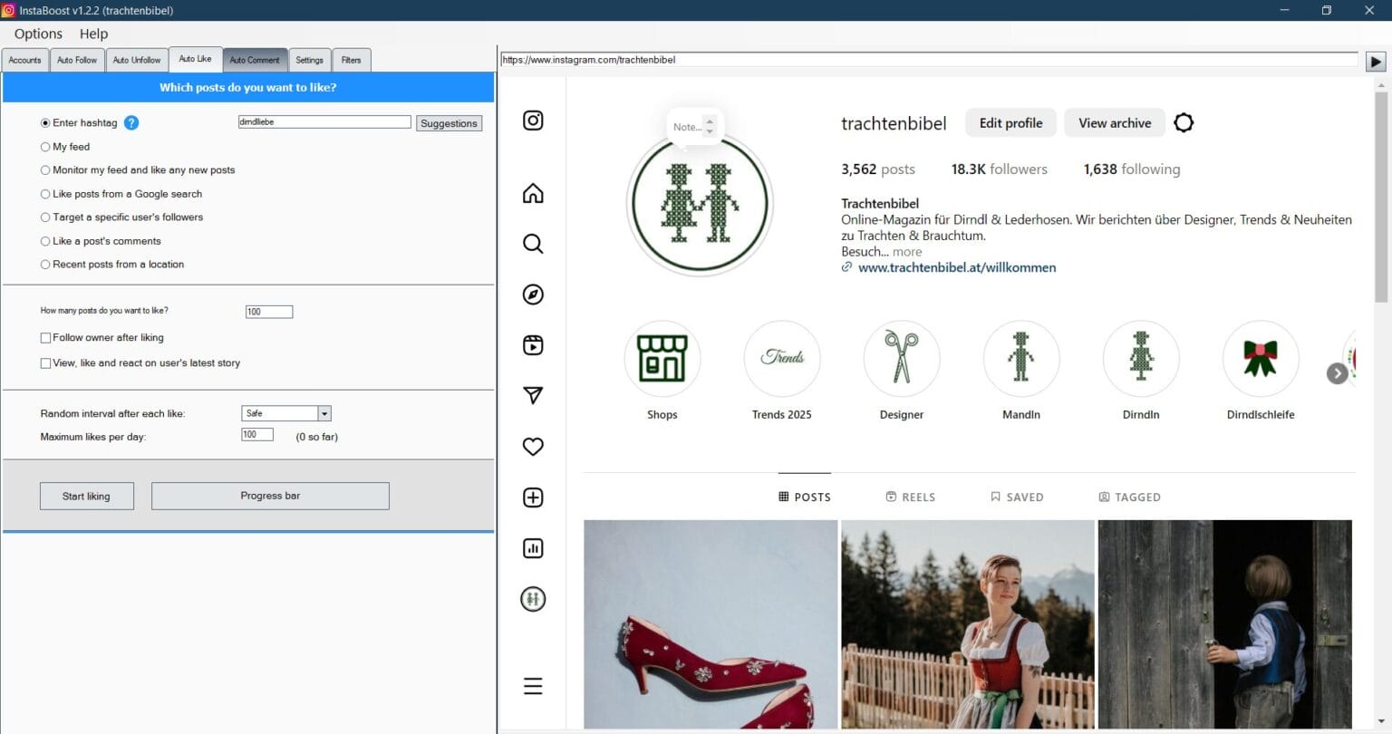Click the Create new post plus icon
1392x734 pixels.
point(533,497)
